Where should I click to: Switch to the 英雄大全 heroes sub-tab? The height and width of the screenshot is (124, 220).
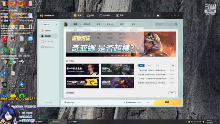[x=110, y=24]
